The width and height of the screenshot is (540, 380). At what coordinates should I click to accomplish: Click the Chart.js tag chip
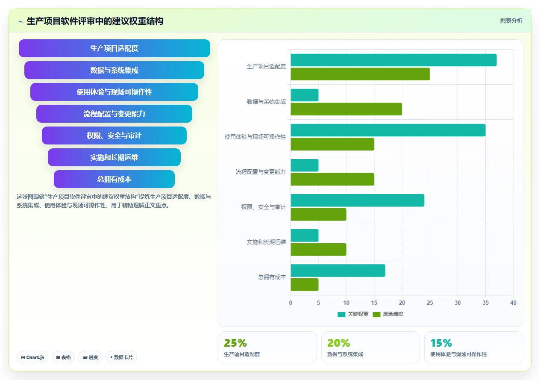tap(32, 357)
